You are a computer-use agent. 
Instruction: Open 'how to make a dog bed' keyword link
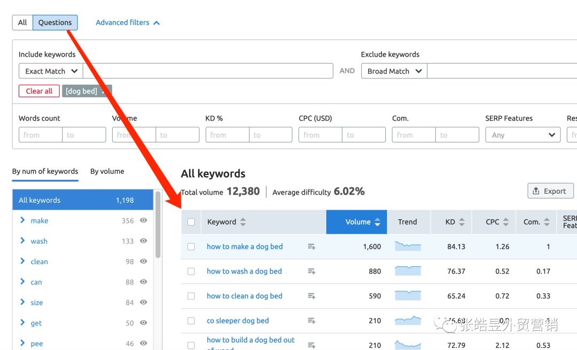[x=245, y=246]
